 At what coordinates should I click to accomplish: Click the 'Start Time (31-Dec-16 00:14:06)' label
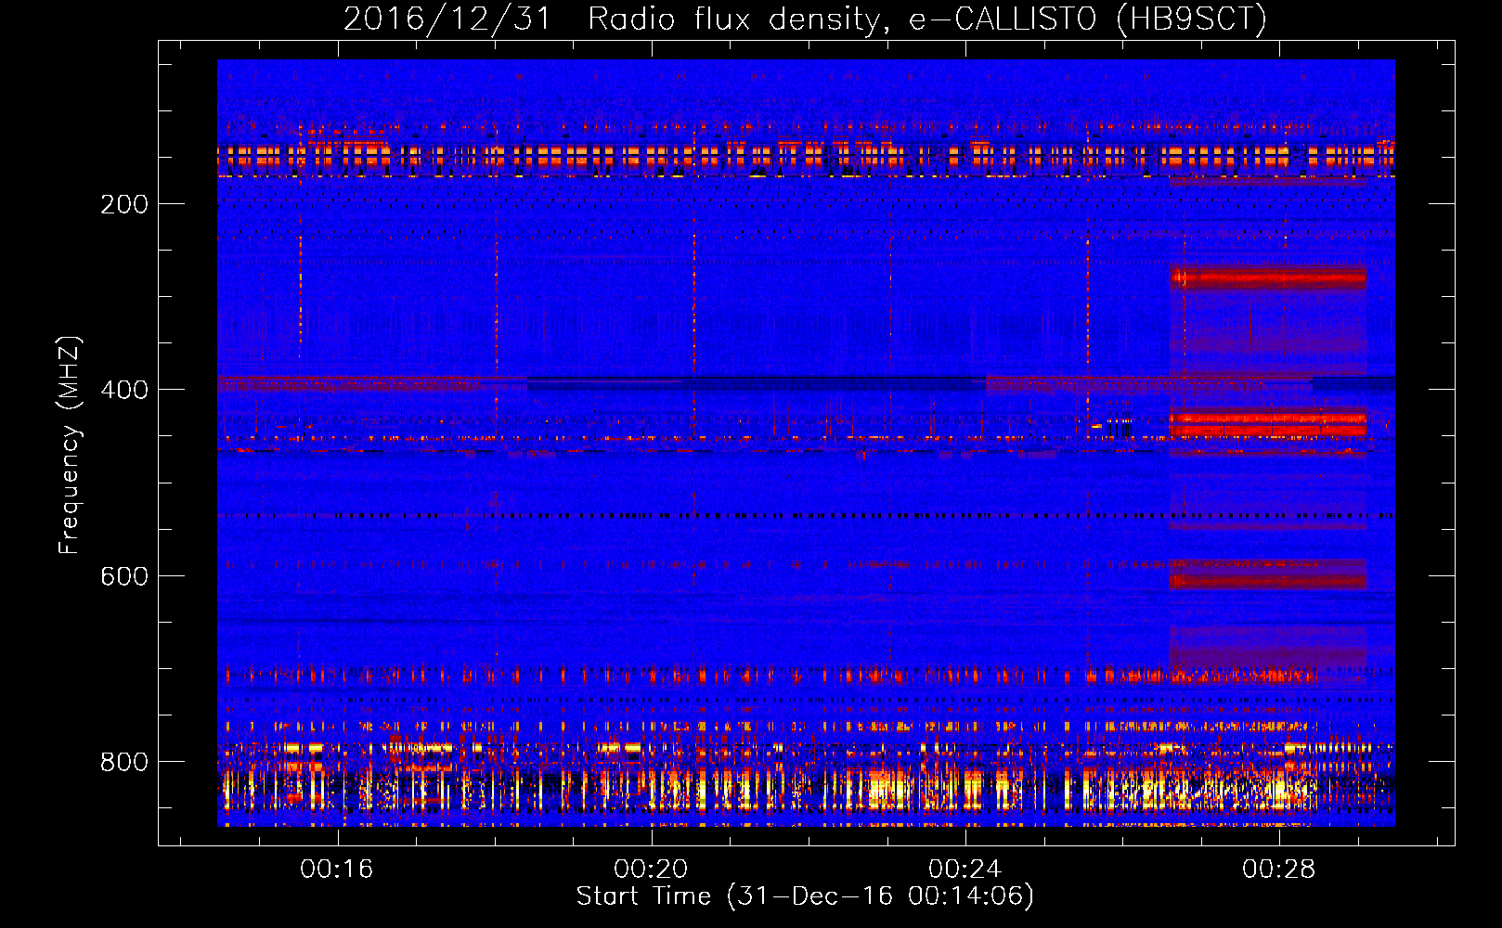coord(805,896)
